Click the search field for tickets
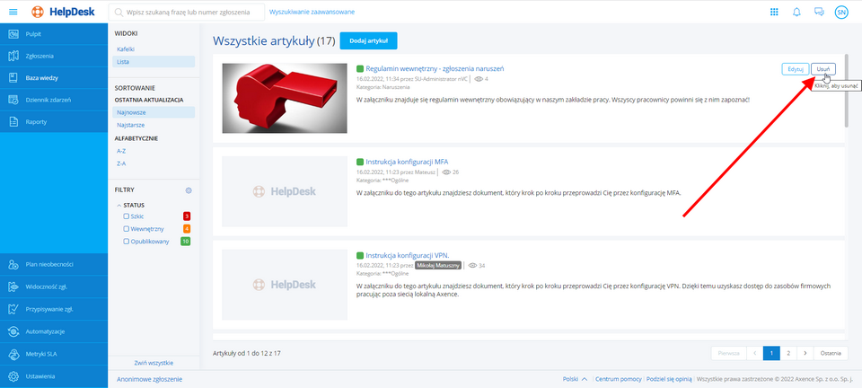862x388 pixels. coord(189,13)
